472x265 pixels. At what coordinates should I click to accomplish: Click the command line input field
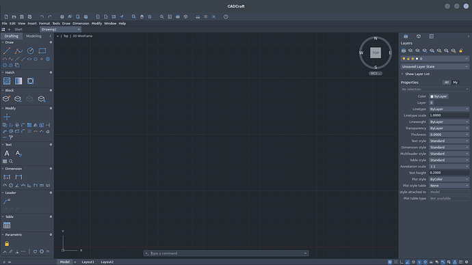(x=226, y=253)
